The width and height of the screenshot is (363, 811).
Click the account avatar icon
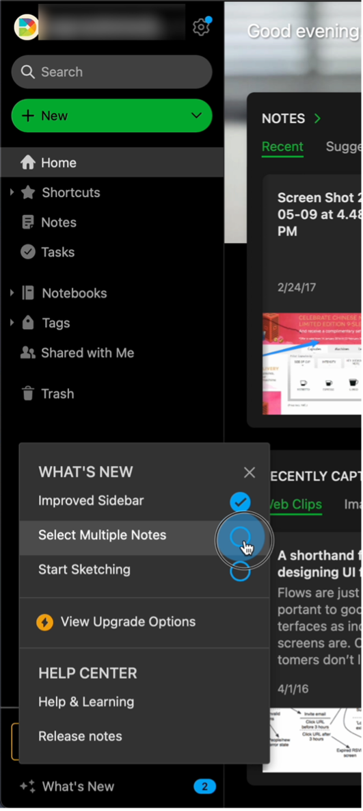coord(27,27)
